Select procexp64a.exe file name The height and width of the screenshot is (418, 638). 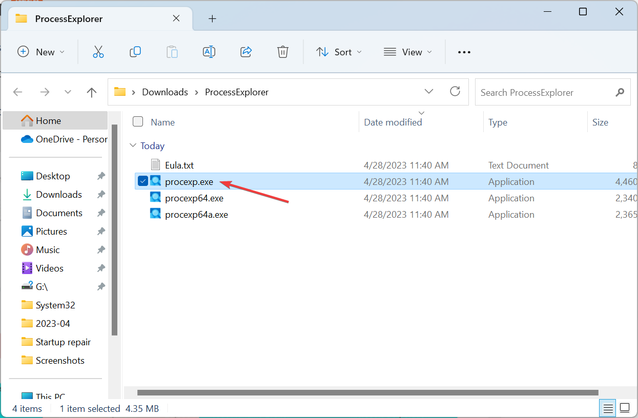click(x=197, y=214)
